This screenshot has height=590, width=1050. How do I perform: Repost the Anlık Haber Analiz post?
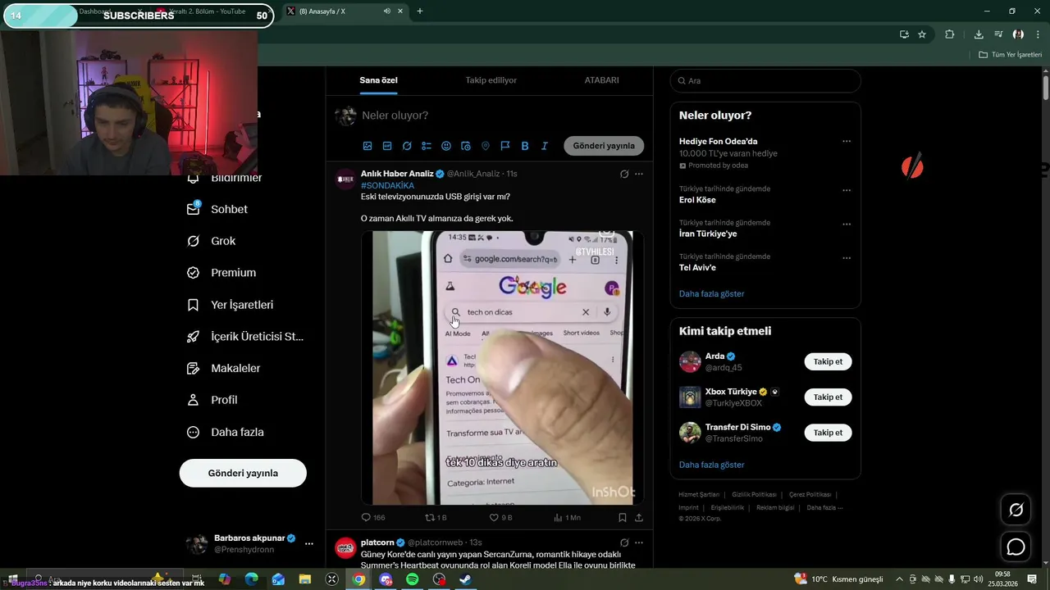pos(435,518)
